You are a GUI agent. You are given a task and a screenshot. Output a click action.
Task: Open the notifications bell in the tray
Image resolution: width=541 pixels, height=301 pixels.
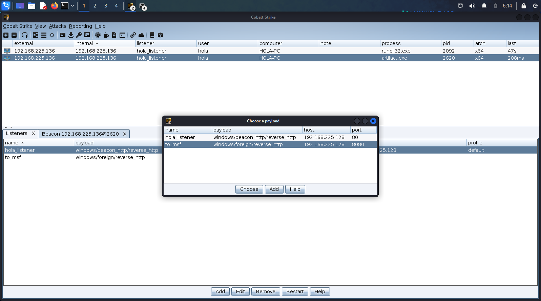tap(484, 6)
